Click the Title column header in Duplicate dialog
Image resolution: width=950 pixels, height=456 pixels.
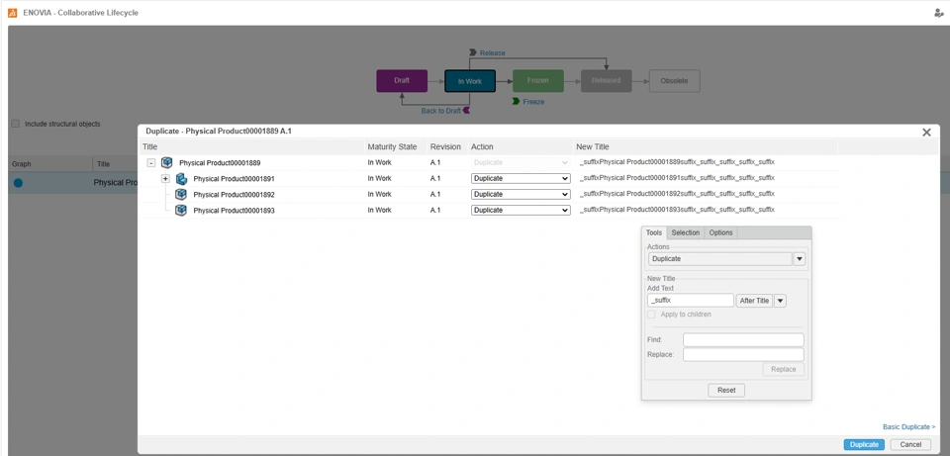(x=149, y=146)
